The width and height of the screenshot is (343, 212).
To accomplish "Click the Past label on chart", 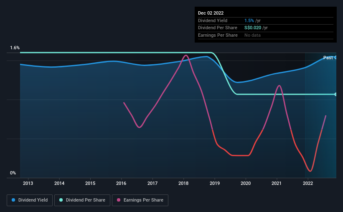I will pos(328,58).
